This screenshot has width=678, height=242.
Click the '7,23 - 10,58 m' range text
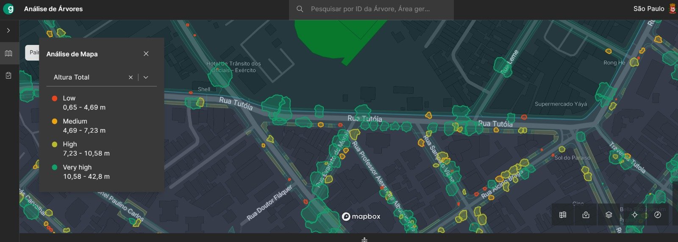[x=86, y=153]
